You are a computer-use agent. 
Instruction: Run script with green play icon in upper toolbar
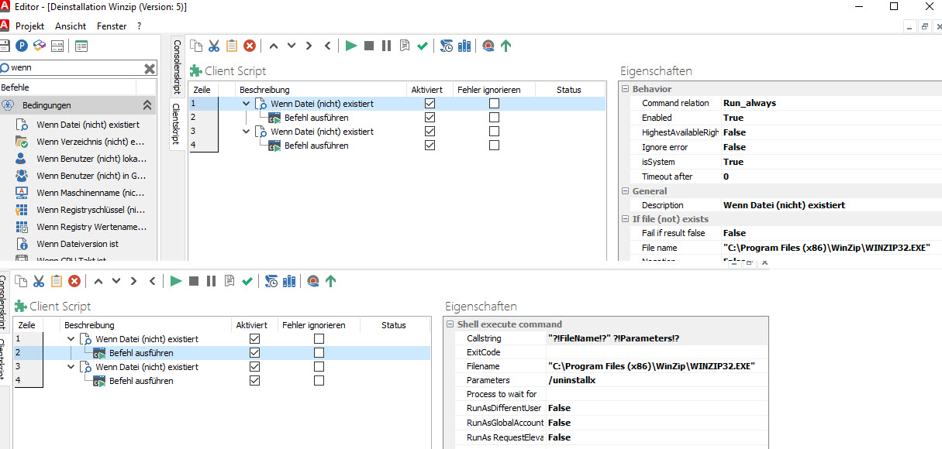[351, 46]
